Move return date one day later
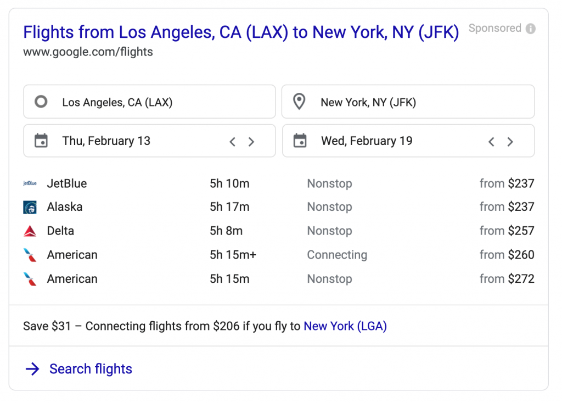 tap(510, 142)
